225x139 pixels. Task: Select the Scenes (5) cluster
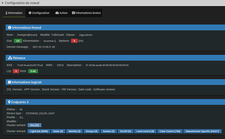coord(109,131)
